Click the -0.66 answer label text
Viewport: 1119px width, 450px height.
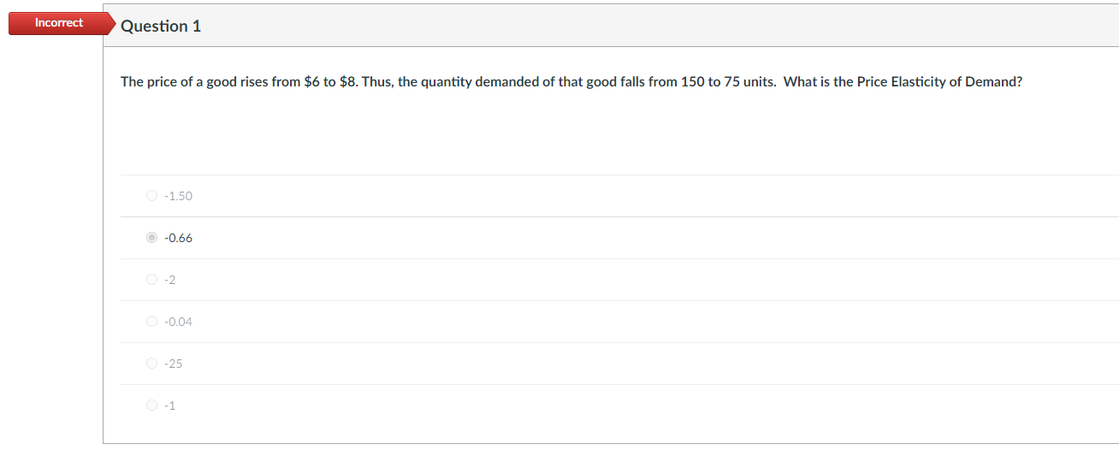178,238
